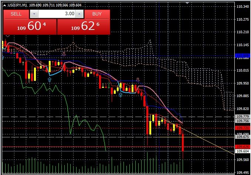Select the 3.00 volume input field
This screenshot has width=251, height=175.
[57, 14]
